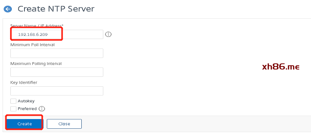
Task: Click the Minimum Poll Interval label
Action: tap(32, 45)
